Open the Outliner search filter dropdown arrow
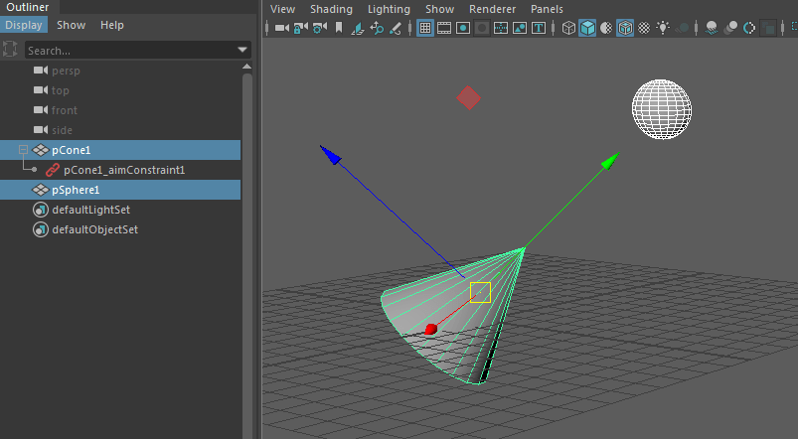This screenshot has width=798, height=439. point(242,50)
